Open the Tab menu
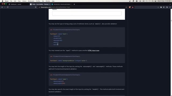 pyautogui.click(x=43, y=1)
